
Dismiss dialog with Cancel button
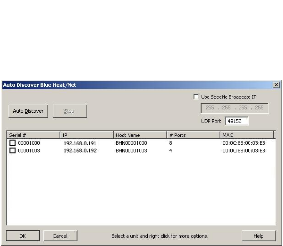tap(60, 236)
